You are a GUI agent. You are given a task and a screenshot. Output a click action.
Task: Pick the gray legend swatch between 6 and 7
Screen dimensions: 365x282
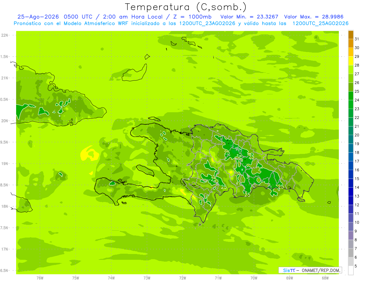coord(351,253)
